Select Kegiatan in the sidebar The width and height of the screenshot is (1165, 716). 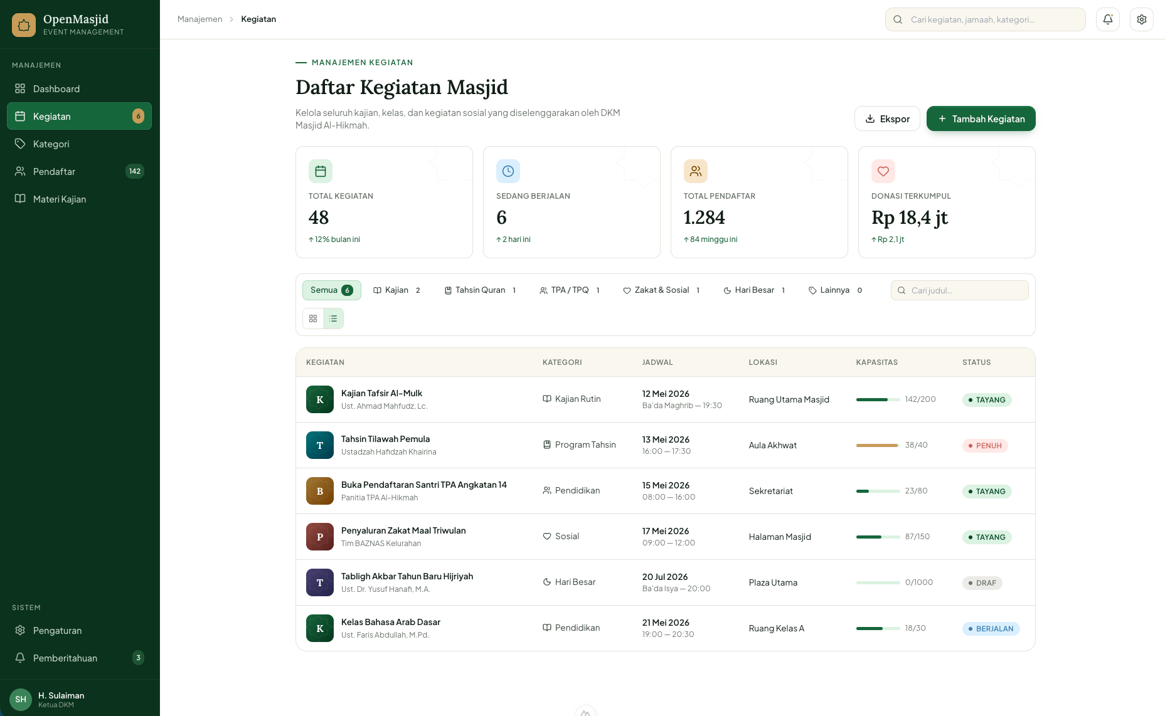click(79, 117)
